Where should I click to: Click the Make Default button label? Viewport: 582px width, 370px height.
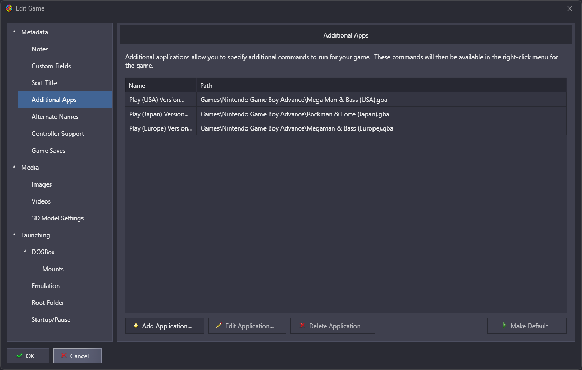coord(529,326)
